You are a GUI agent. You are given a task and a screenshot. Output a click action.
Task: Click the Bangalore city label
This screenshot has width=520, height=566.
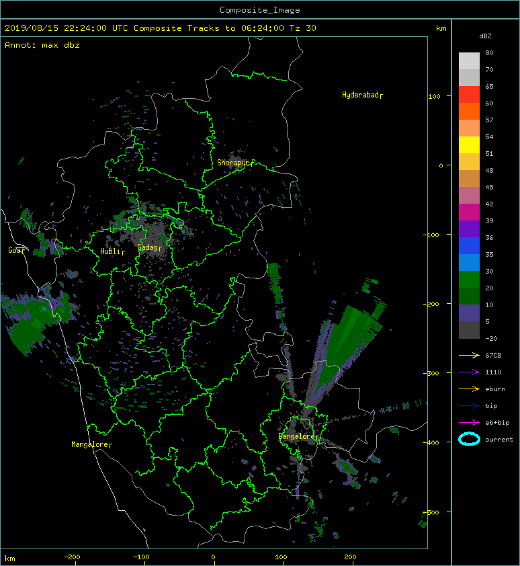pos(297,436)
